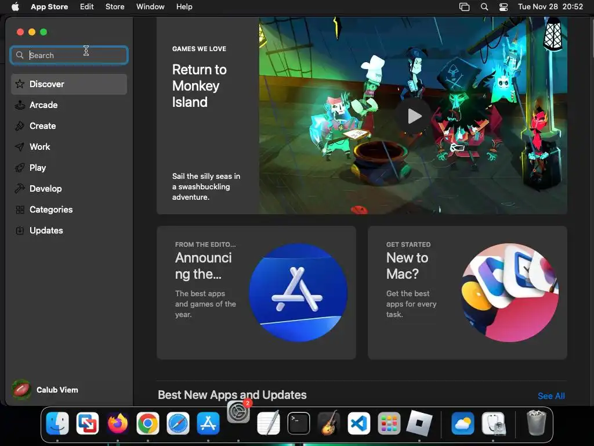The width and height of the screenshot is (594, 446).
Task: Open the Store menu
Action: [x=115, y=6]
